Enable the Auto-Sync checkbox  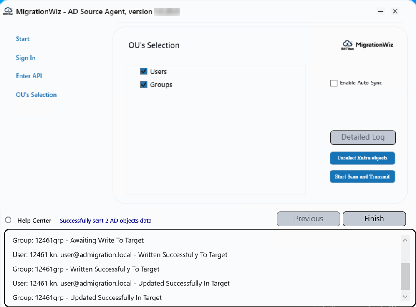pos(334,83)
